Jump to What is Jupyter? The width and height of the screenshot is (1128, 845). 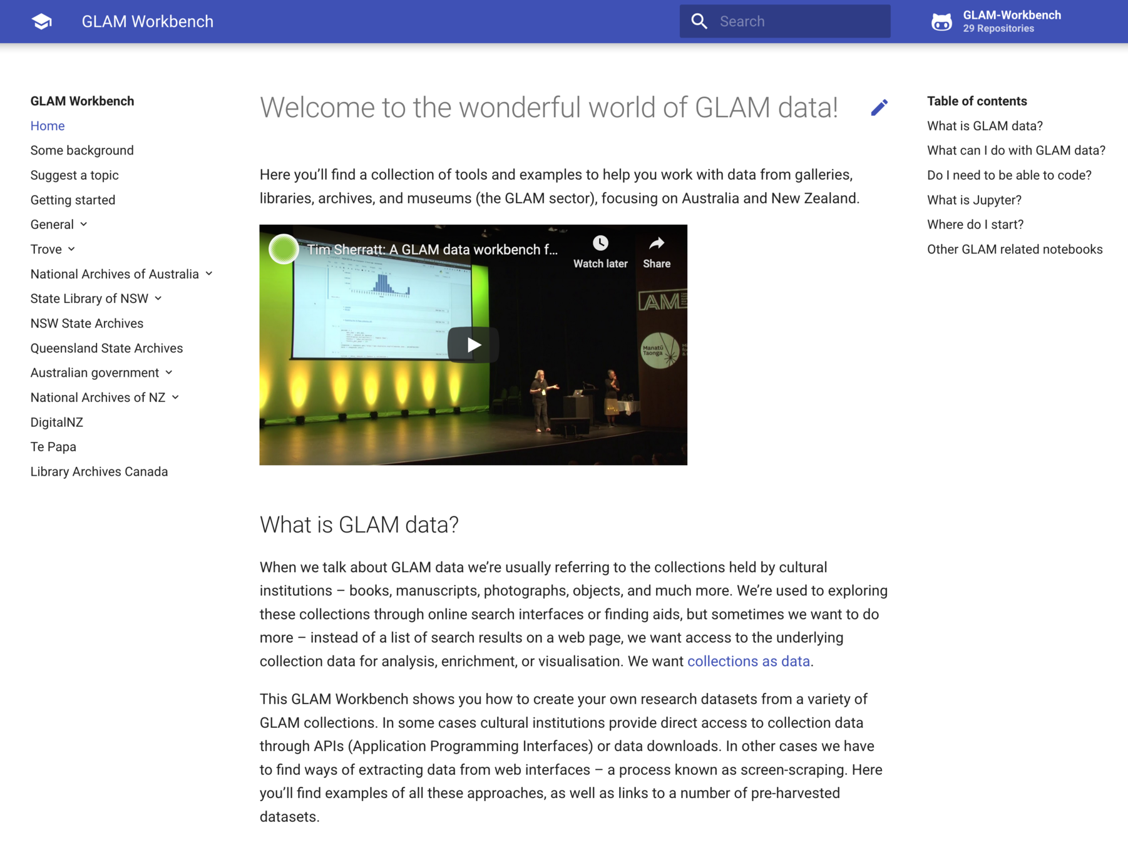tap(974, 200)
